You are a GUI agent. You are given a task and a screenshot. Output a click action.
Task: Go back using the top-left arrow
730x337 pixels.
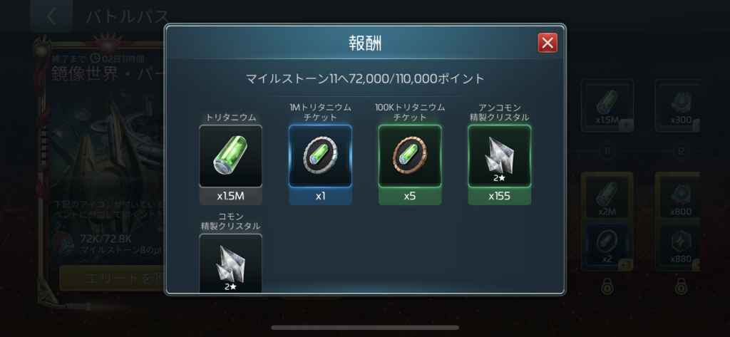coord(51,16)
